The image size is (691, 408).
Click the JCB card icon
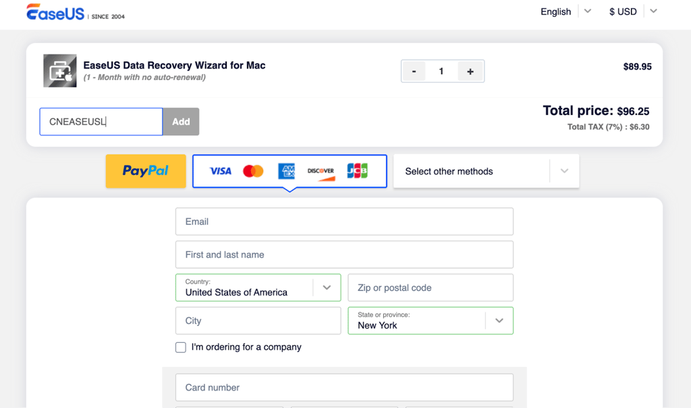tap(358, 170)
